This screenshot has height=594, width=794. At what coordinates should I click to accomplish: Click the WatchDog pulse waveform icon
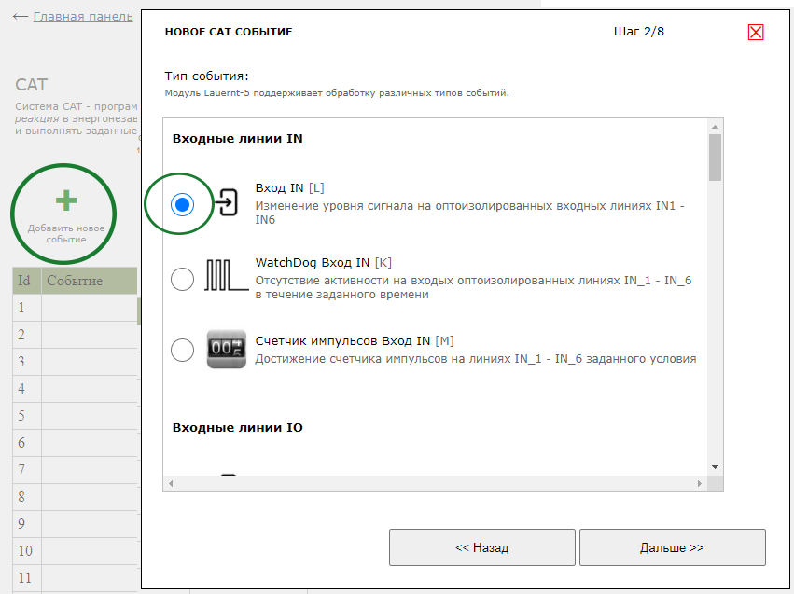pos(226,278)
